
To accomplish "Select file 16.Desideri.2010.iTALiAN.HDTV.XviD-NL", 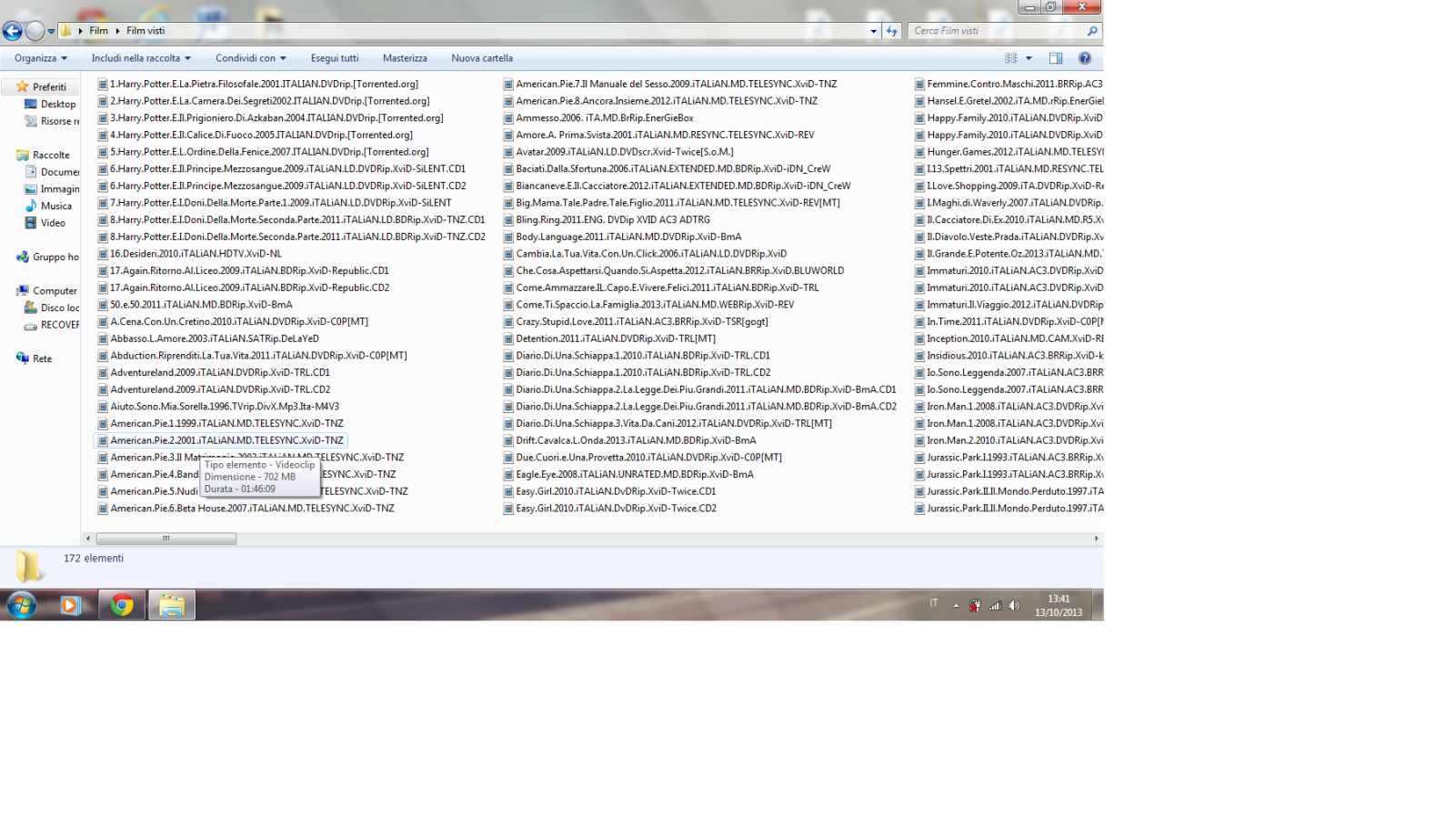I will [196, 254].
